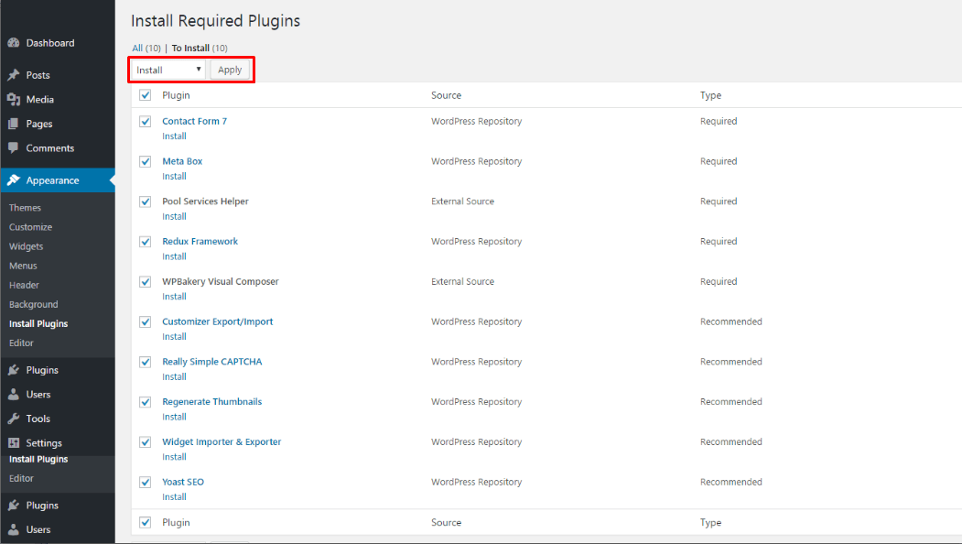
Task: Open the Media library icon
Action: (14, 100)
